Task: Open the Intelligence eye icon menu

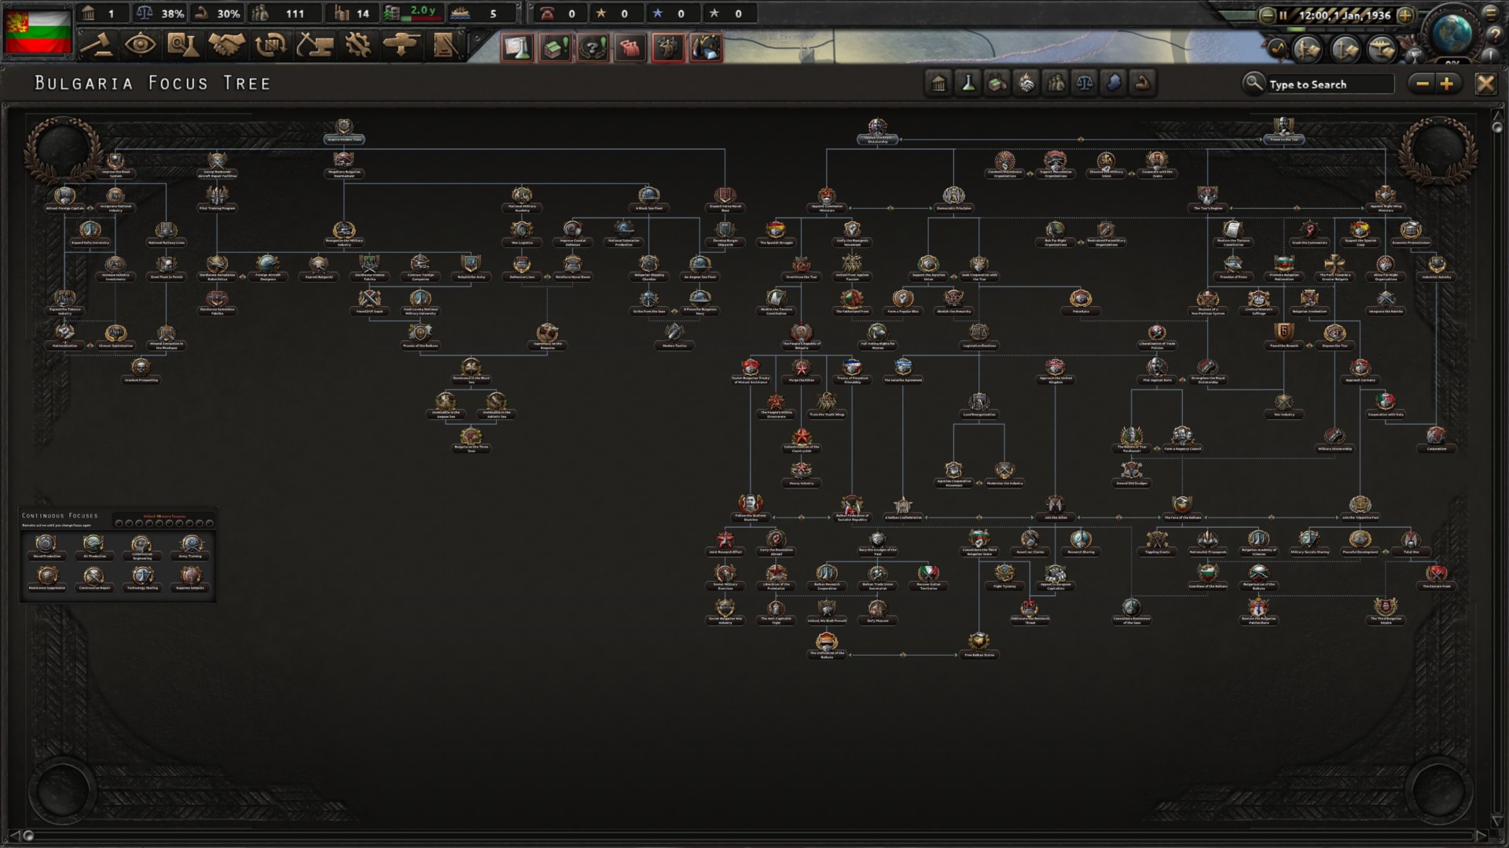Action: point(140,45)
